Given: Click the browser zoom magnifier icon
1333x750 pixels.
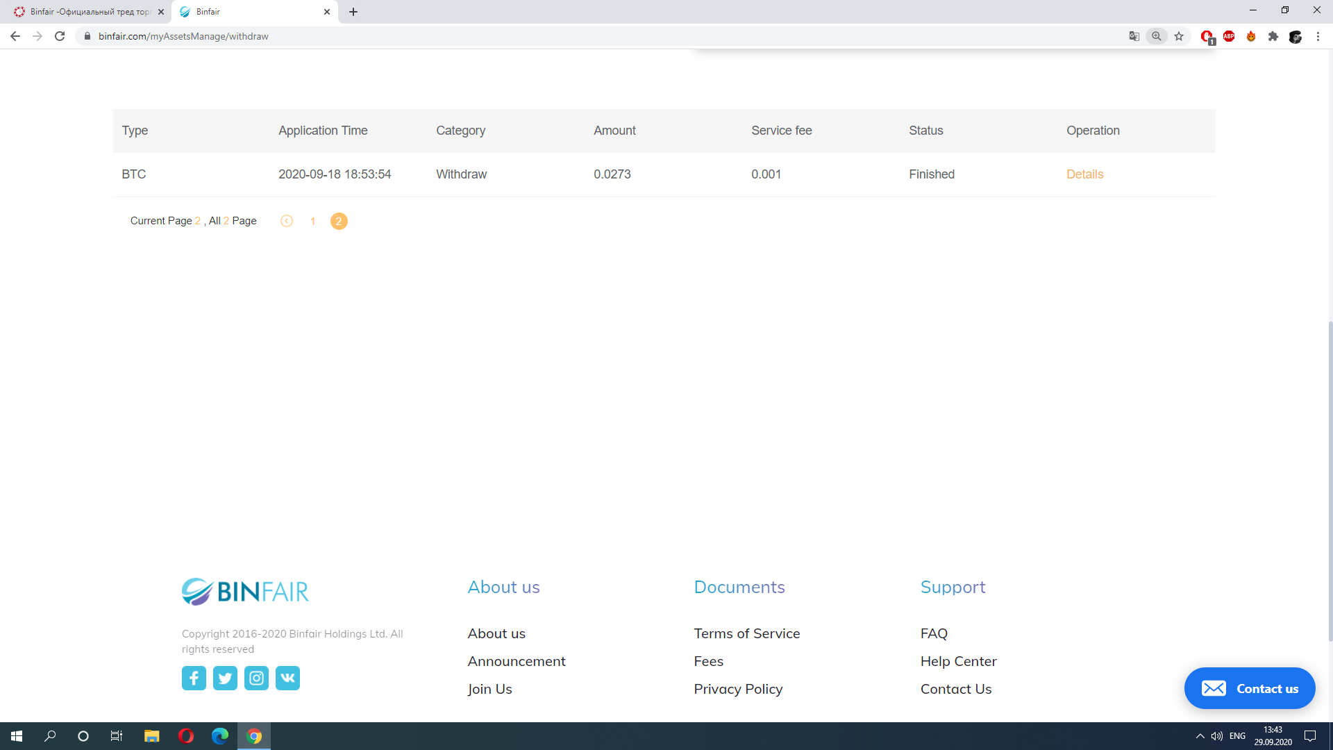Looking at the screenshot, I should (x=1156, y=36).
